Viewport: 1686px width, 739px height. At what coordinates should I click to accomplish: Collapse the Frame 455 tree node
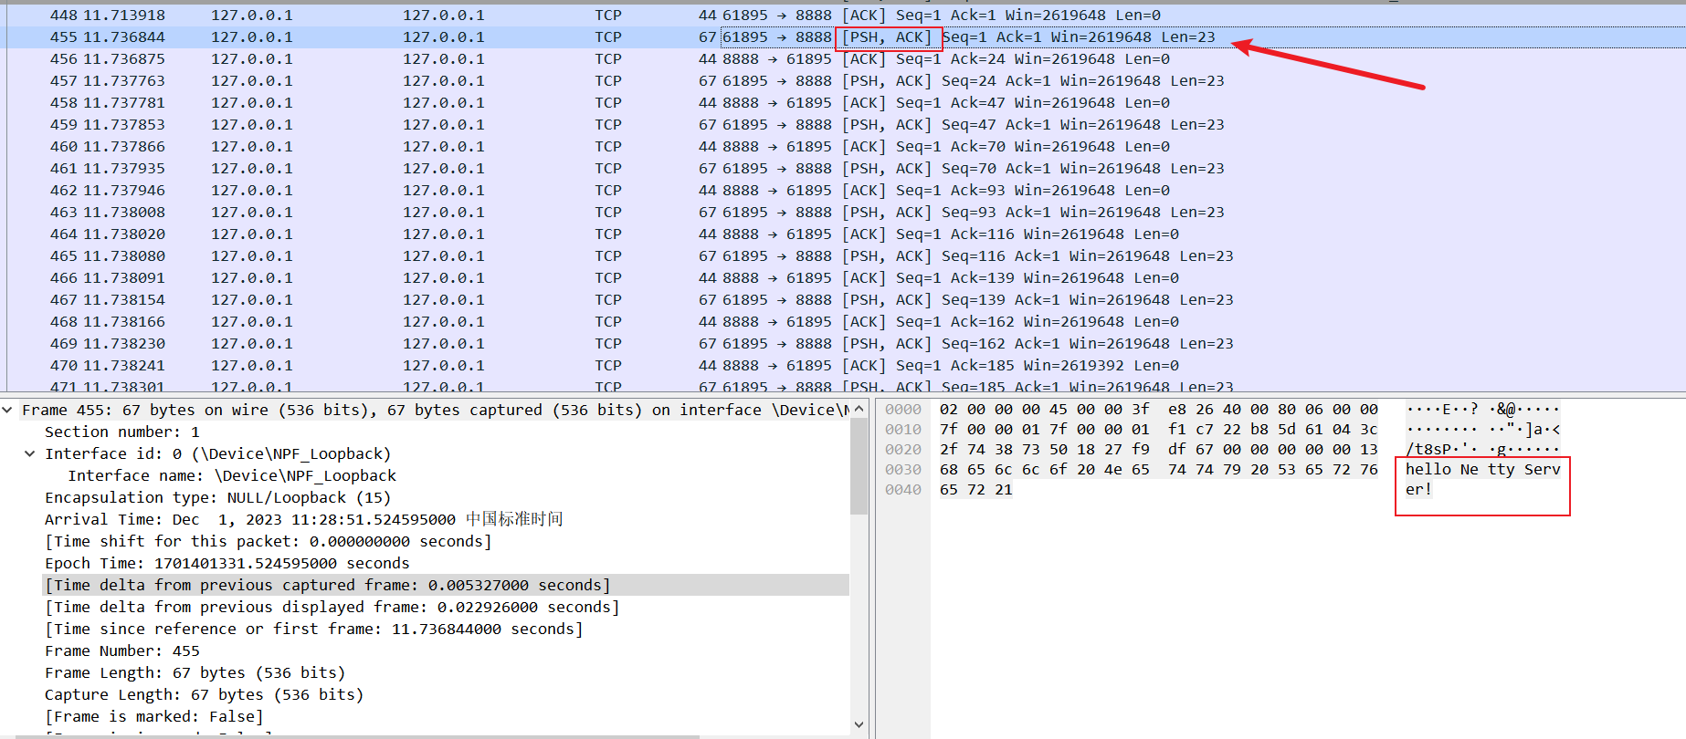pos(7,411)
